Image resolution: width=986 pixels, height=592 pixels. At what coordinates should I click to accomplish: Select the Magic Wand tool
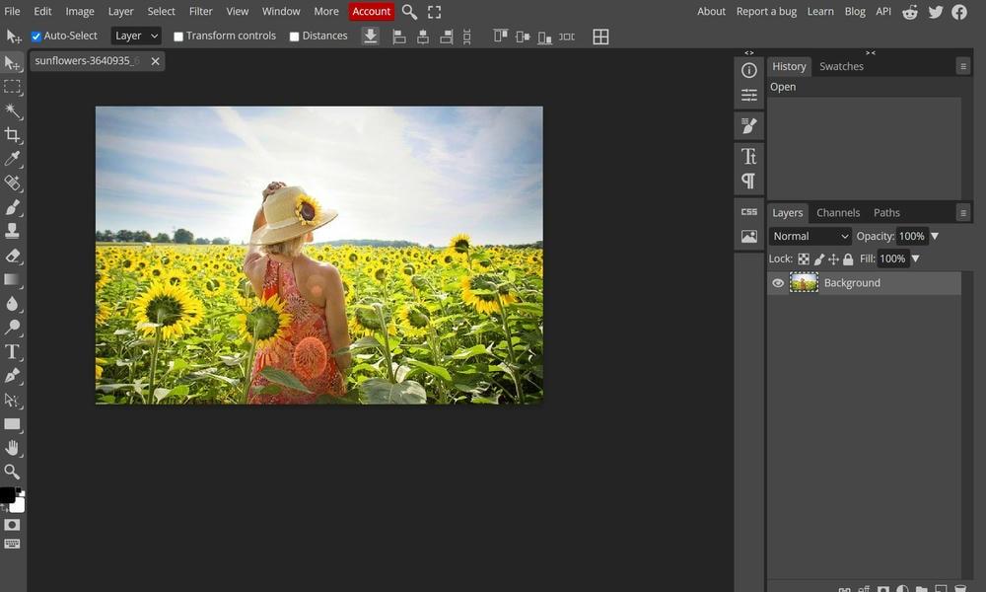click(13, 111)
